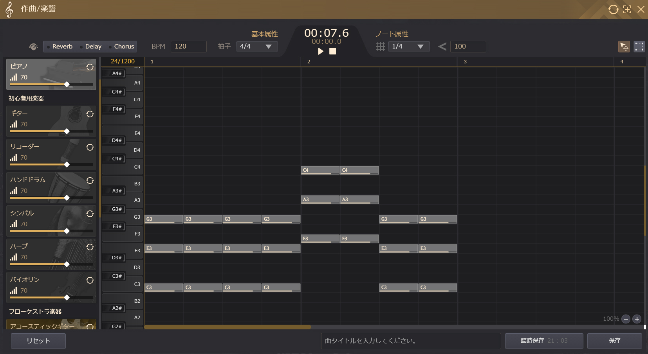Click the effects gauge icon beside Reverb
Image resolution: width=648 pixels, height=354 pixels.
(34, 47)
